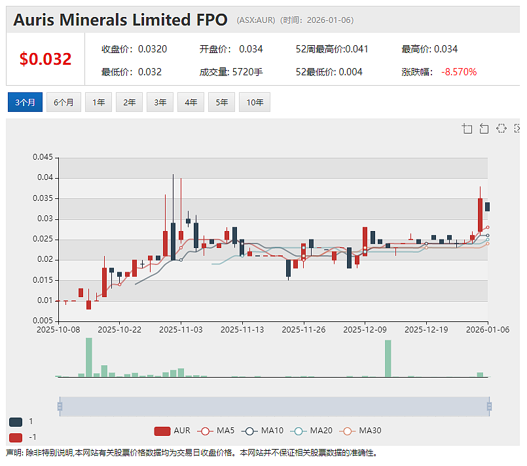
Task: Click the Auris Minerals Limited FPO title
Action: coord(120,20)
